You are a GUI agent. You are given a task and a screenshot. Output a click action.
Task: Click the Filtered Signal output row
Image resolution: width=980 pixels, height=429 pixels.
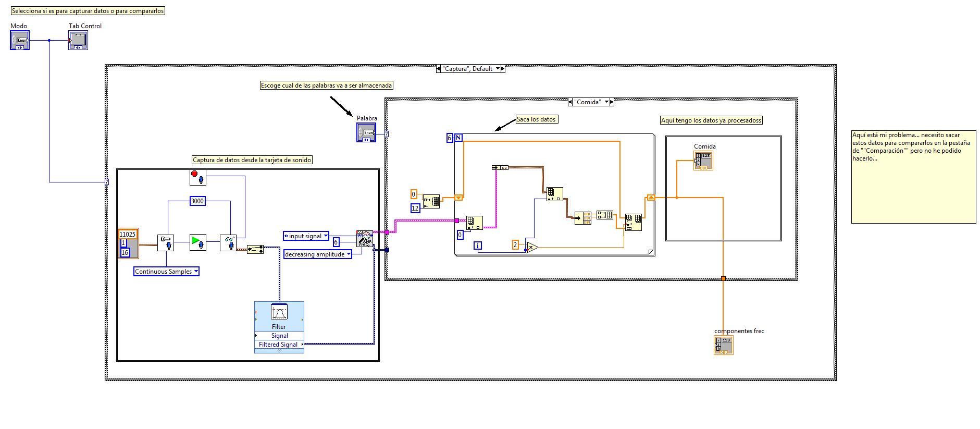279,345
